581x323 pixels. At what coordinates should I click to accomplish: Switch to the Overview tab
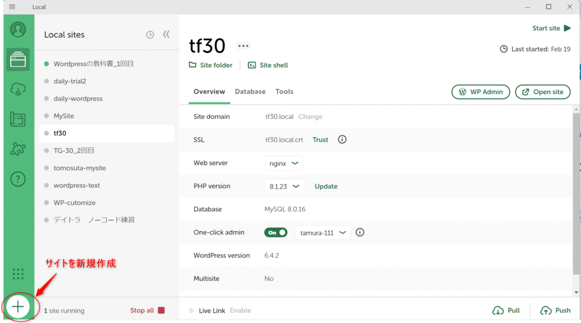point(209,91)
